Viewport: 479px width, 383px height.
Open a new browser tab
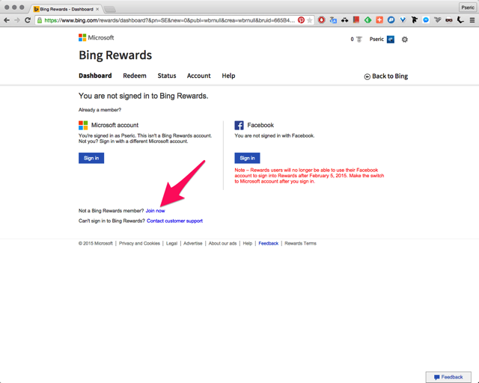110,9
